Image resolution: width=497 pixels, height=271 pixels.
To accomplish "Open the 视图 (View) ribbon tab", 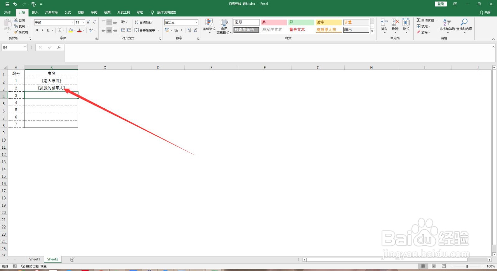I will [x=107, y=12].
